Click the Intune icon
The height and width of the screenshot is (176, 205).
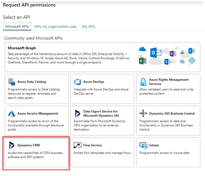coord(143,145)
